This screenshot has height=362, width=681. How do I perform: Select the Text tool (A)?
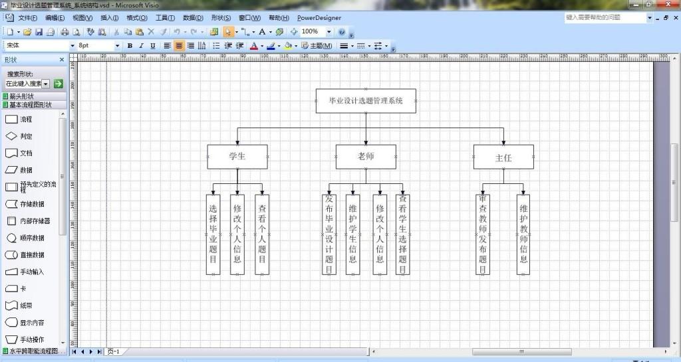pos(262,32)
